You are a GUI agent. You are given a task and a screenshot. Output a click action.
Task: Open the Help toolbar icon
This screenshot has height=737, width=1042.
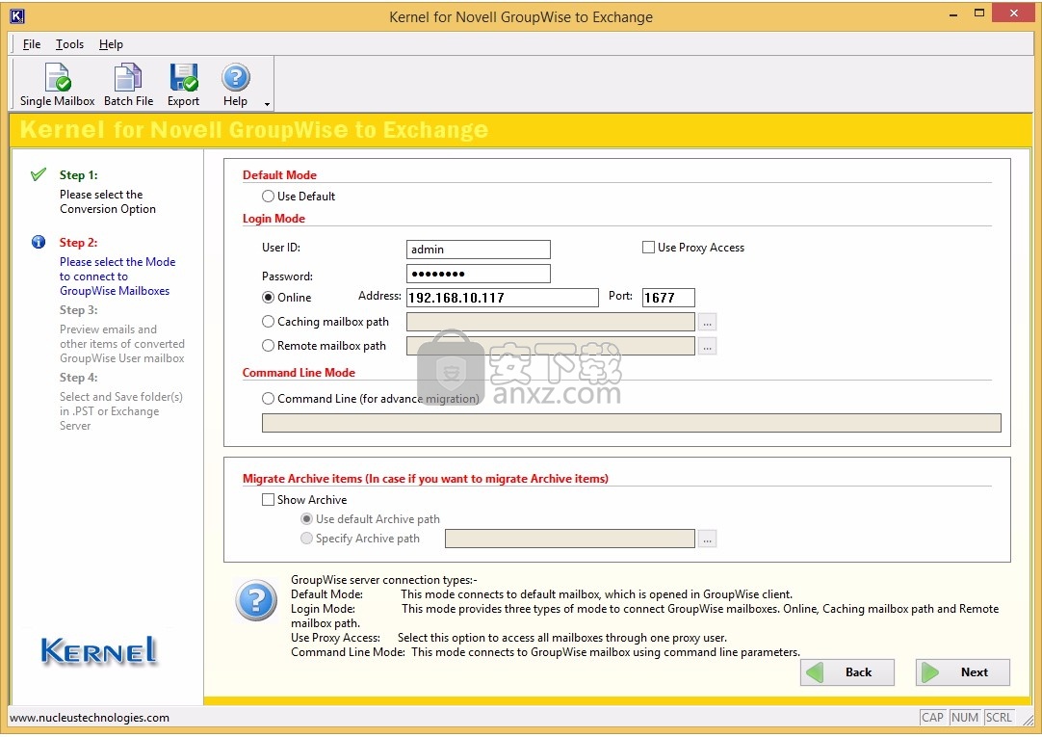tap(235, 85)
